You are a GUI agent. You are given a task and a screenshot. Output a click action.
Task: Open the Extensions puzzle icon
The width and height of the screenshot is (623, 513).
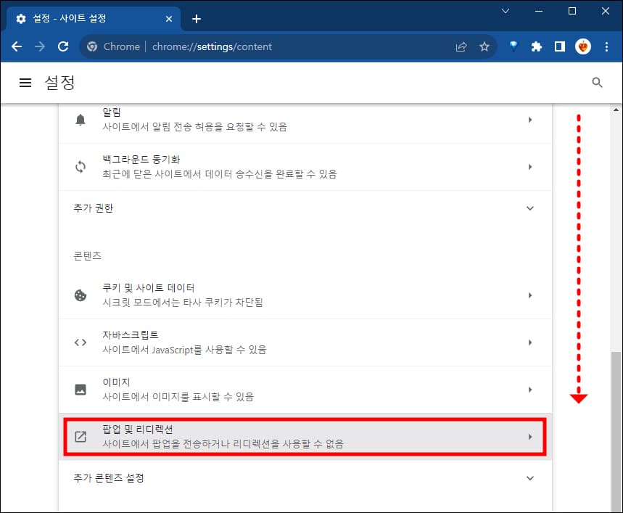536,46
